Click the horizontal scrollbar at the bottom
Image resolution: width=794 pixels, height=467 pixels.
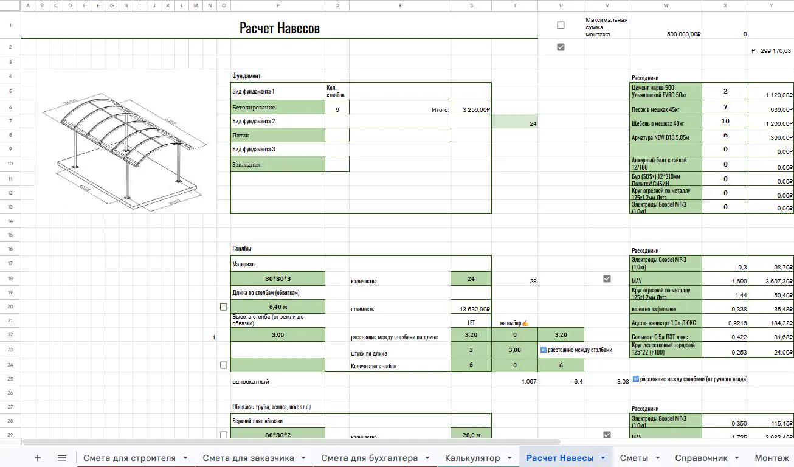click(291, 442)
